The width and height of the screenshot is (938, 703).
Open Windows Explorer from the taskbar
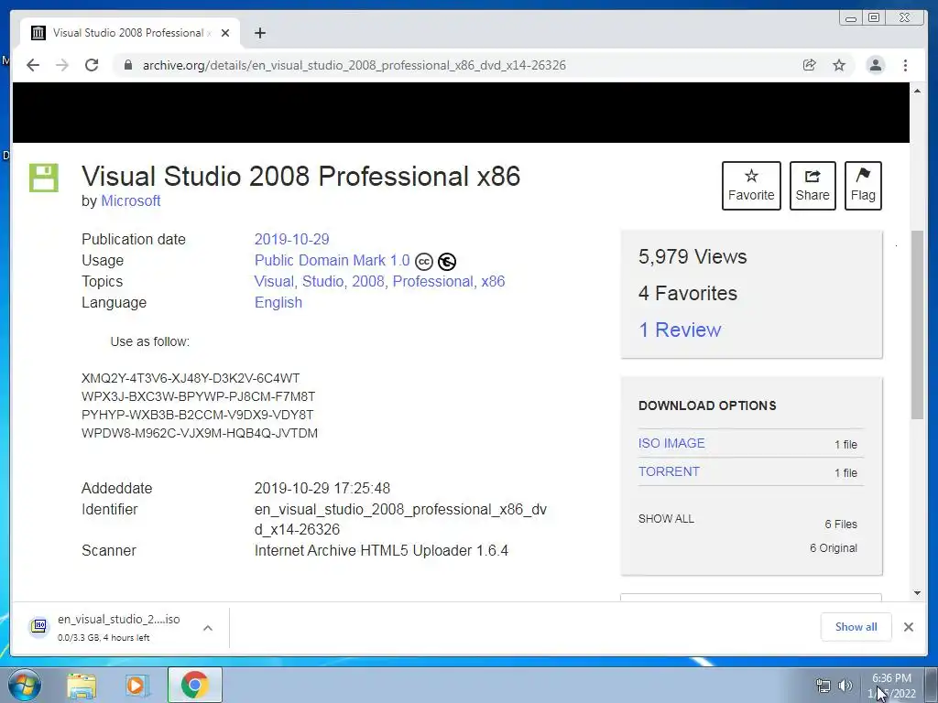tap(82, 685)
